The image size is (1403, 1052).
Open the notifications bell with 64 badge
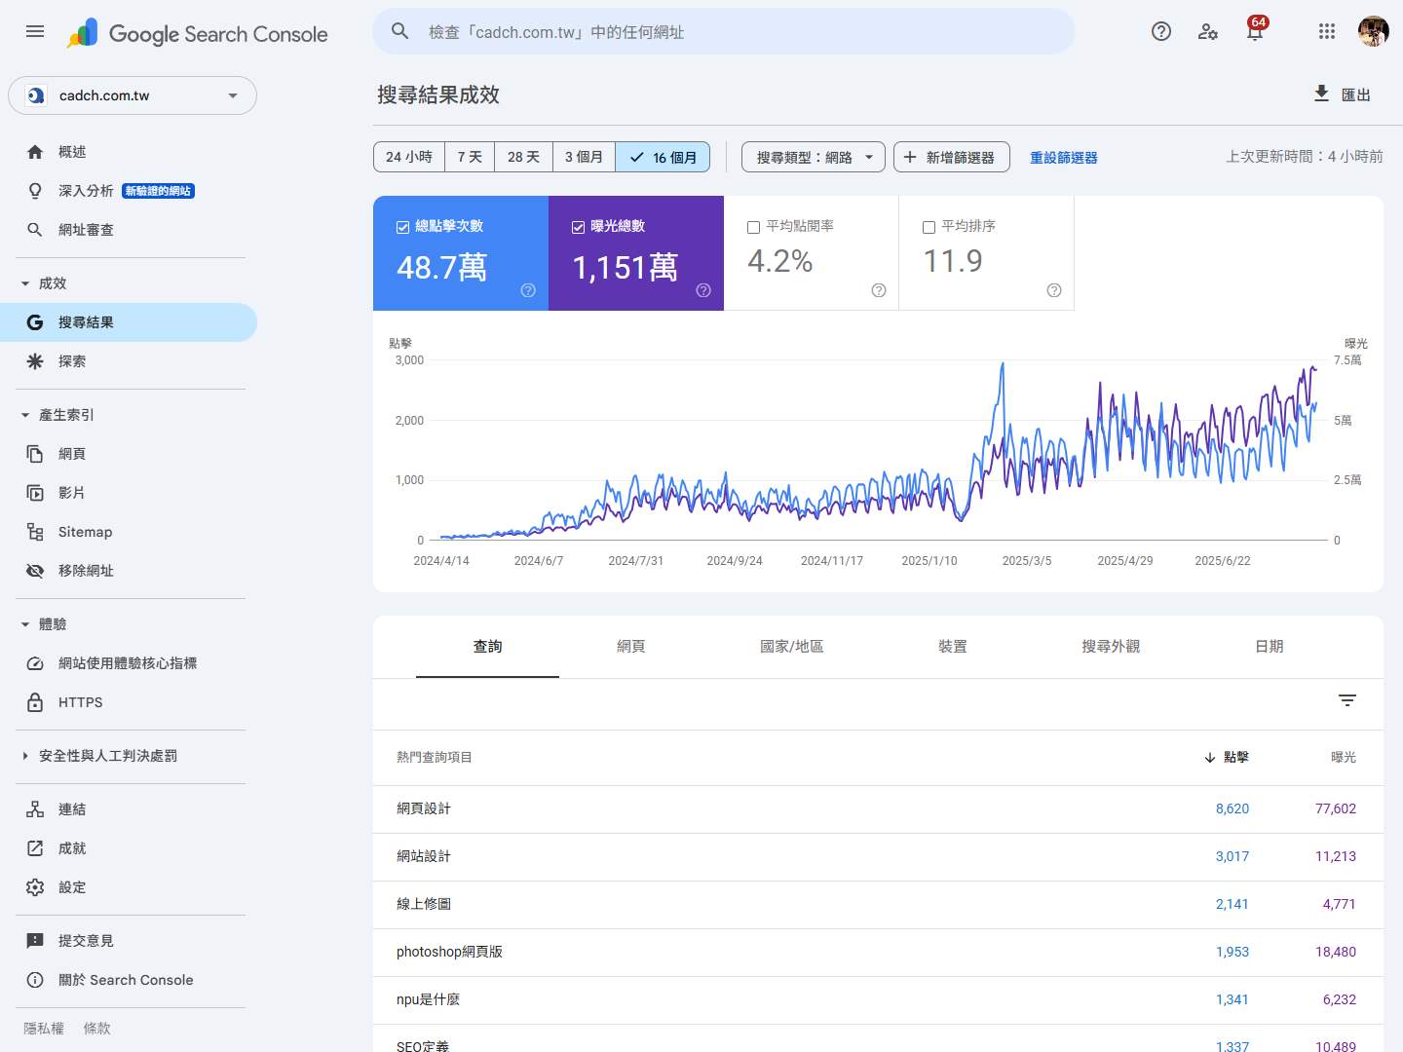pos(1255,31)
